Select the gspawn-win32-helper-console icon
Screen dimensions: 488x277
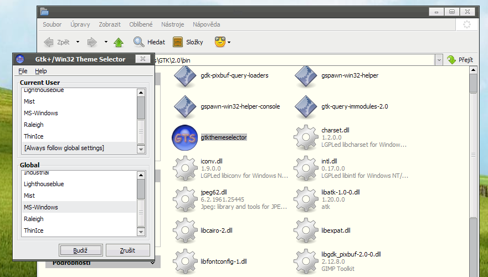tap(185, 107)
